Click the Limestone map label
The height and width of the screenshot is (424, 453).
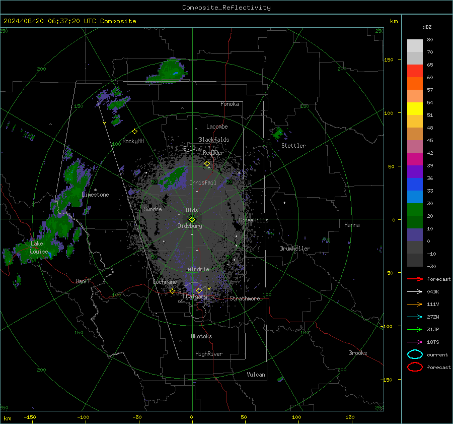(95, 195)
